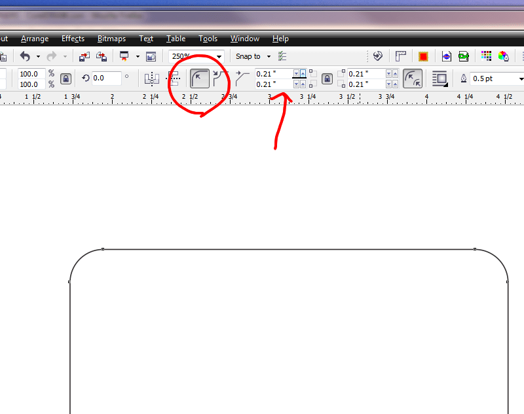Click the Export icon
Viewport: 524px width, 414px height.
click(102, 56)
